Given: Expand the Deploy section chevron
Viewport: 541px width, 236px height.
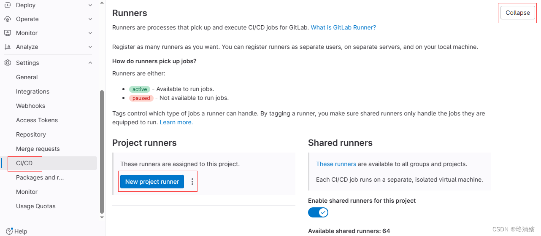Looking at the screenshot, I should coord(90,5).
